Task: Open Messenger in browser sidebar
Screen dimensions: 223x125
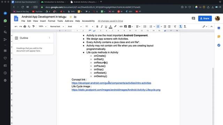Action: click(5, 13)
